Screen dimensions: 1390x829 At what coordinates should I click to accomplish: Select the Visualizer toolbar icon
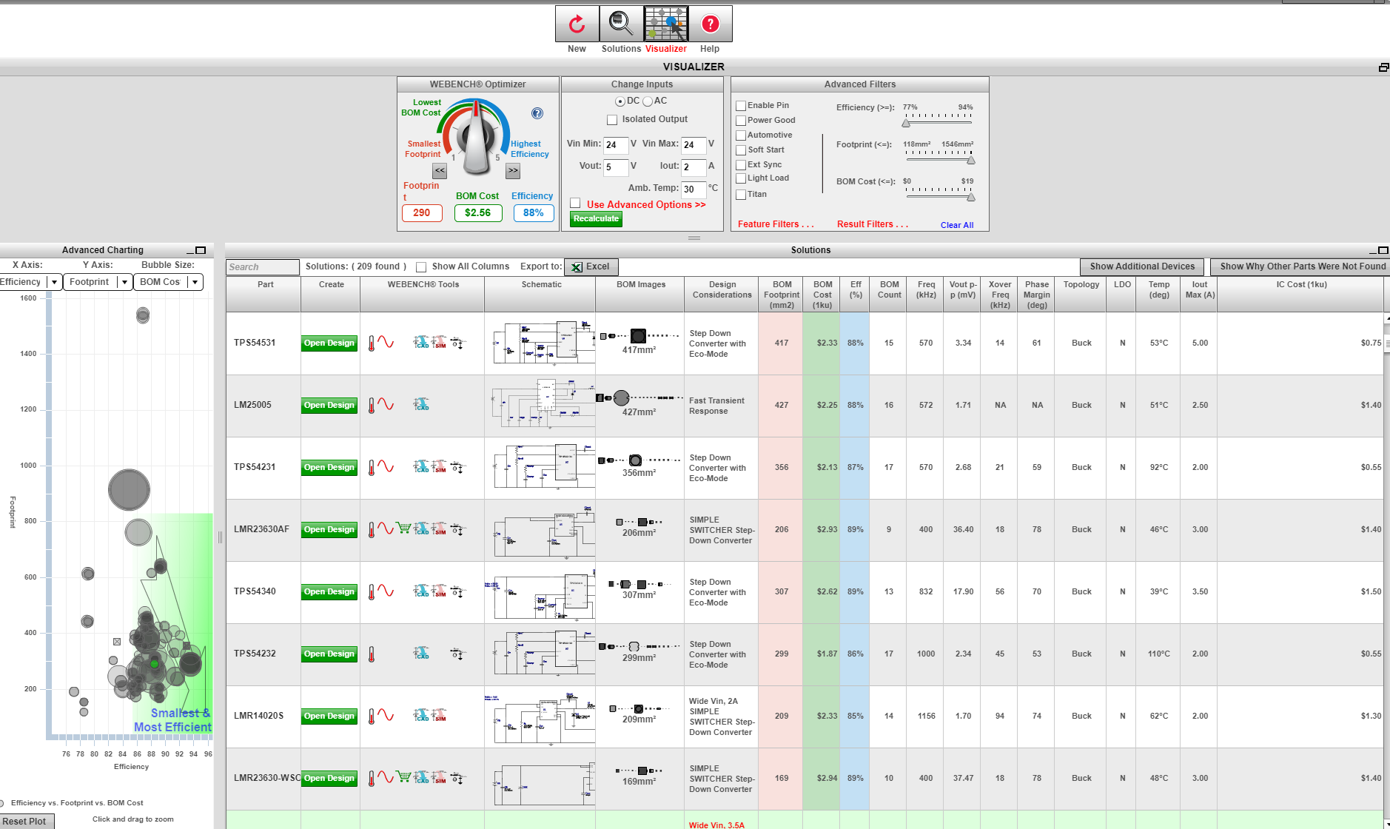(x=665, y=24)
